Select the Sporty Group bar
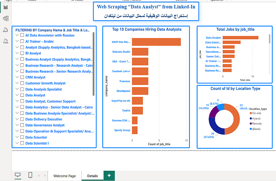The image size is (276, 181). (x=135, y=130)
